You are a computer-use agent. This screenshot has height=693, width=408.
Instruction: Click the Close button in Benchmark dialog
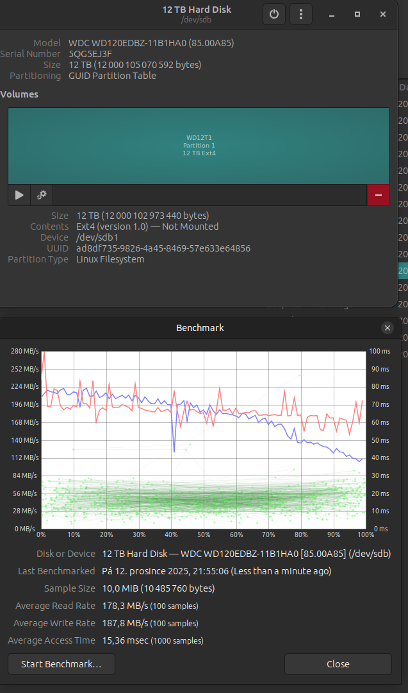click(338, 664)
